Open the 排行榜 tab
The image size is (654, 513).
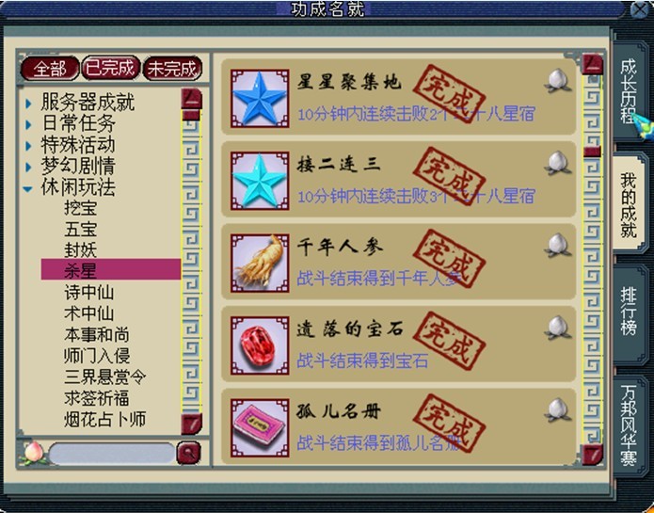coord(629,312)
